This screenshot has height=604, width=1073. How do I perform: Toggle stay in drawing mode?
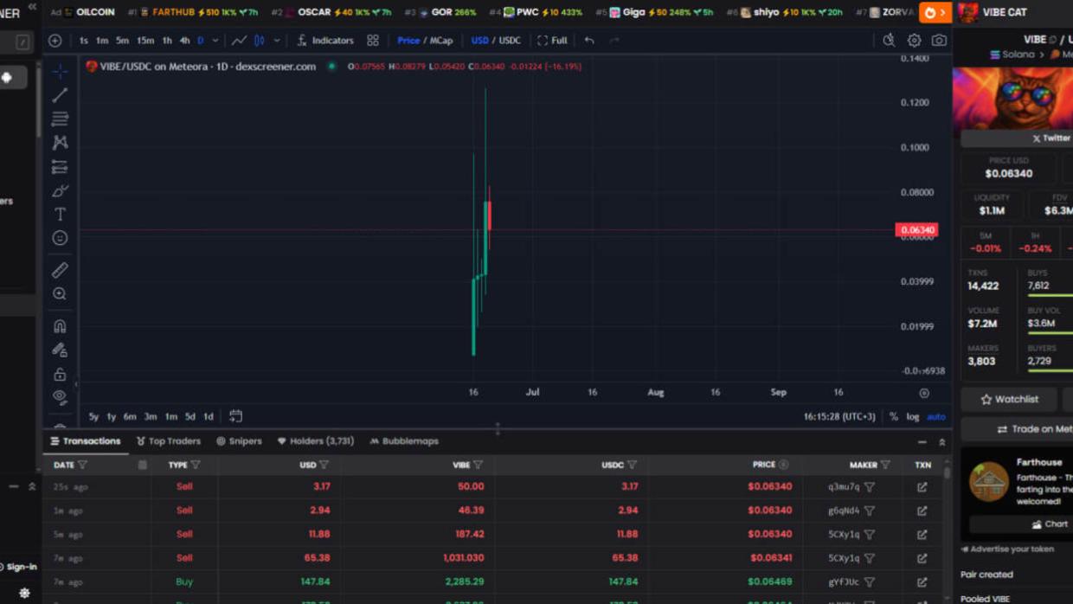point(60,350)
